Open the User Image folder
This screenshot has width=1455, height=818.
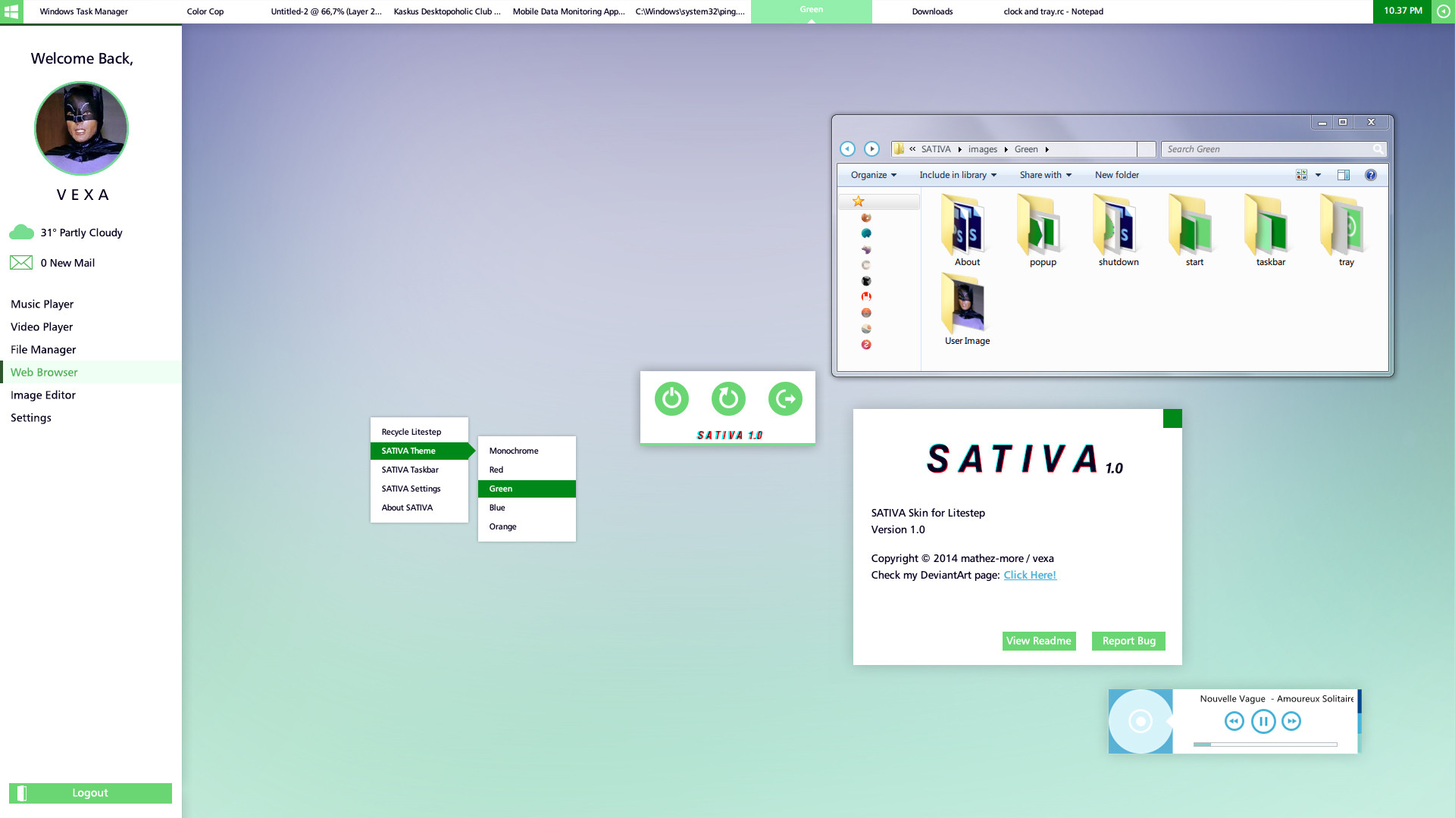(967, 309)
